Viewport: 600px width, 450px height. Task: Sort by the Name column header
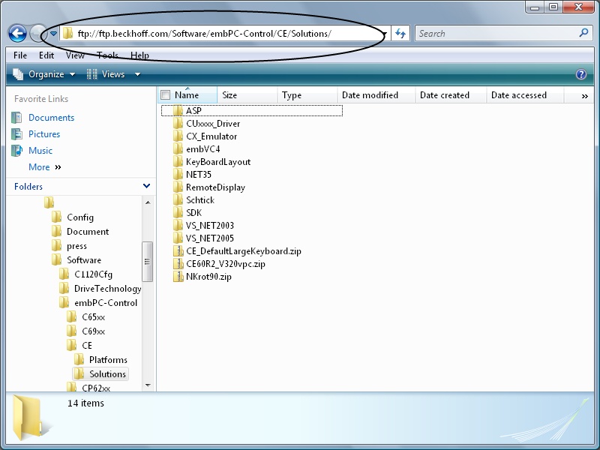tap(187, 95)
